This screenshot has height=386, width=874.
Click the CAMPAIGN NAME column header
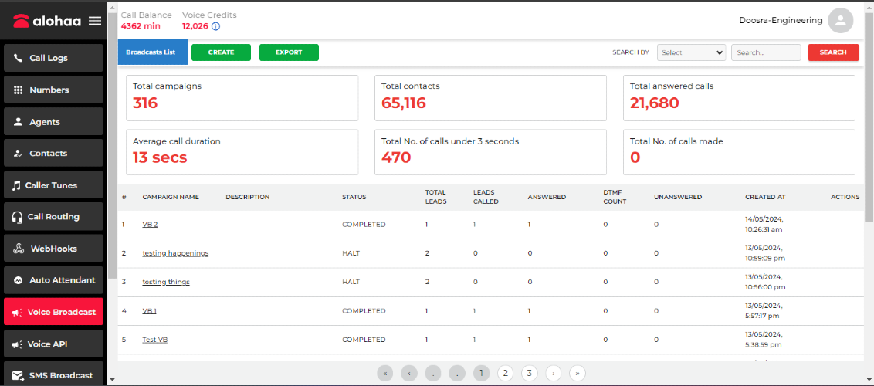[171, 197]
